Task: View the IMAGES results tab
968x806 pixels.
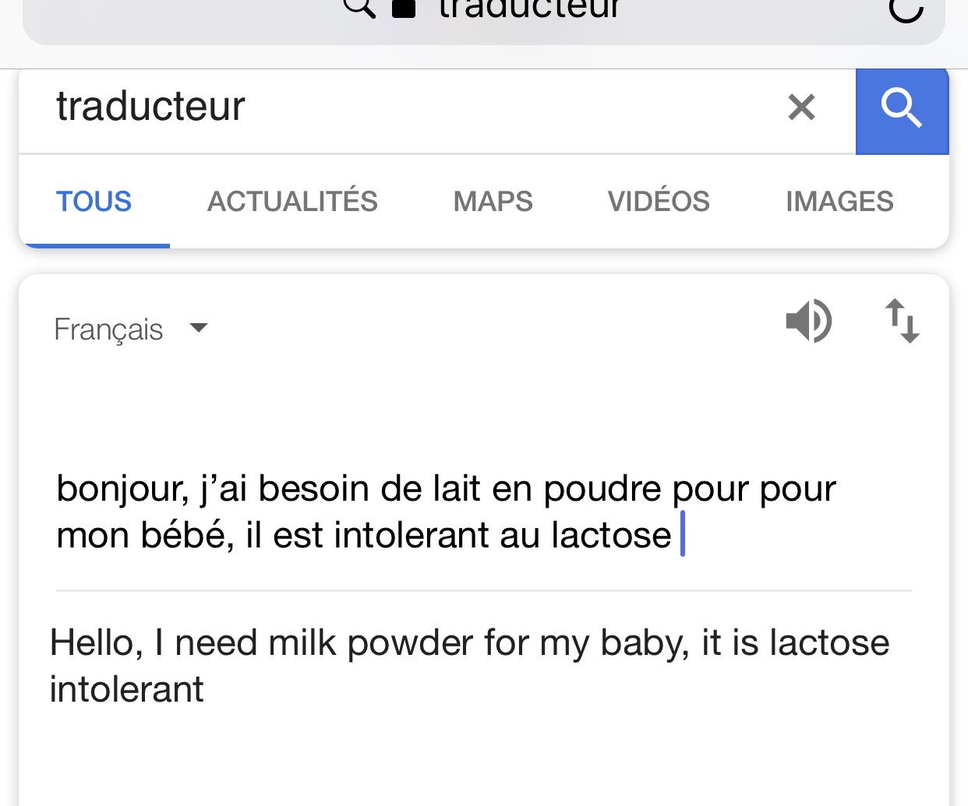Action: click(x=839, y=202)
